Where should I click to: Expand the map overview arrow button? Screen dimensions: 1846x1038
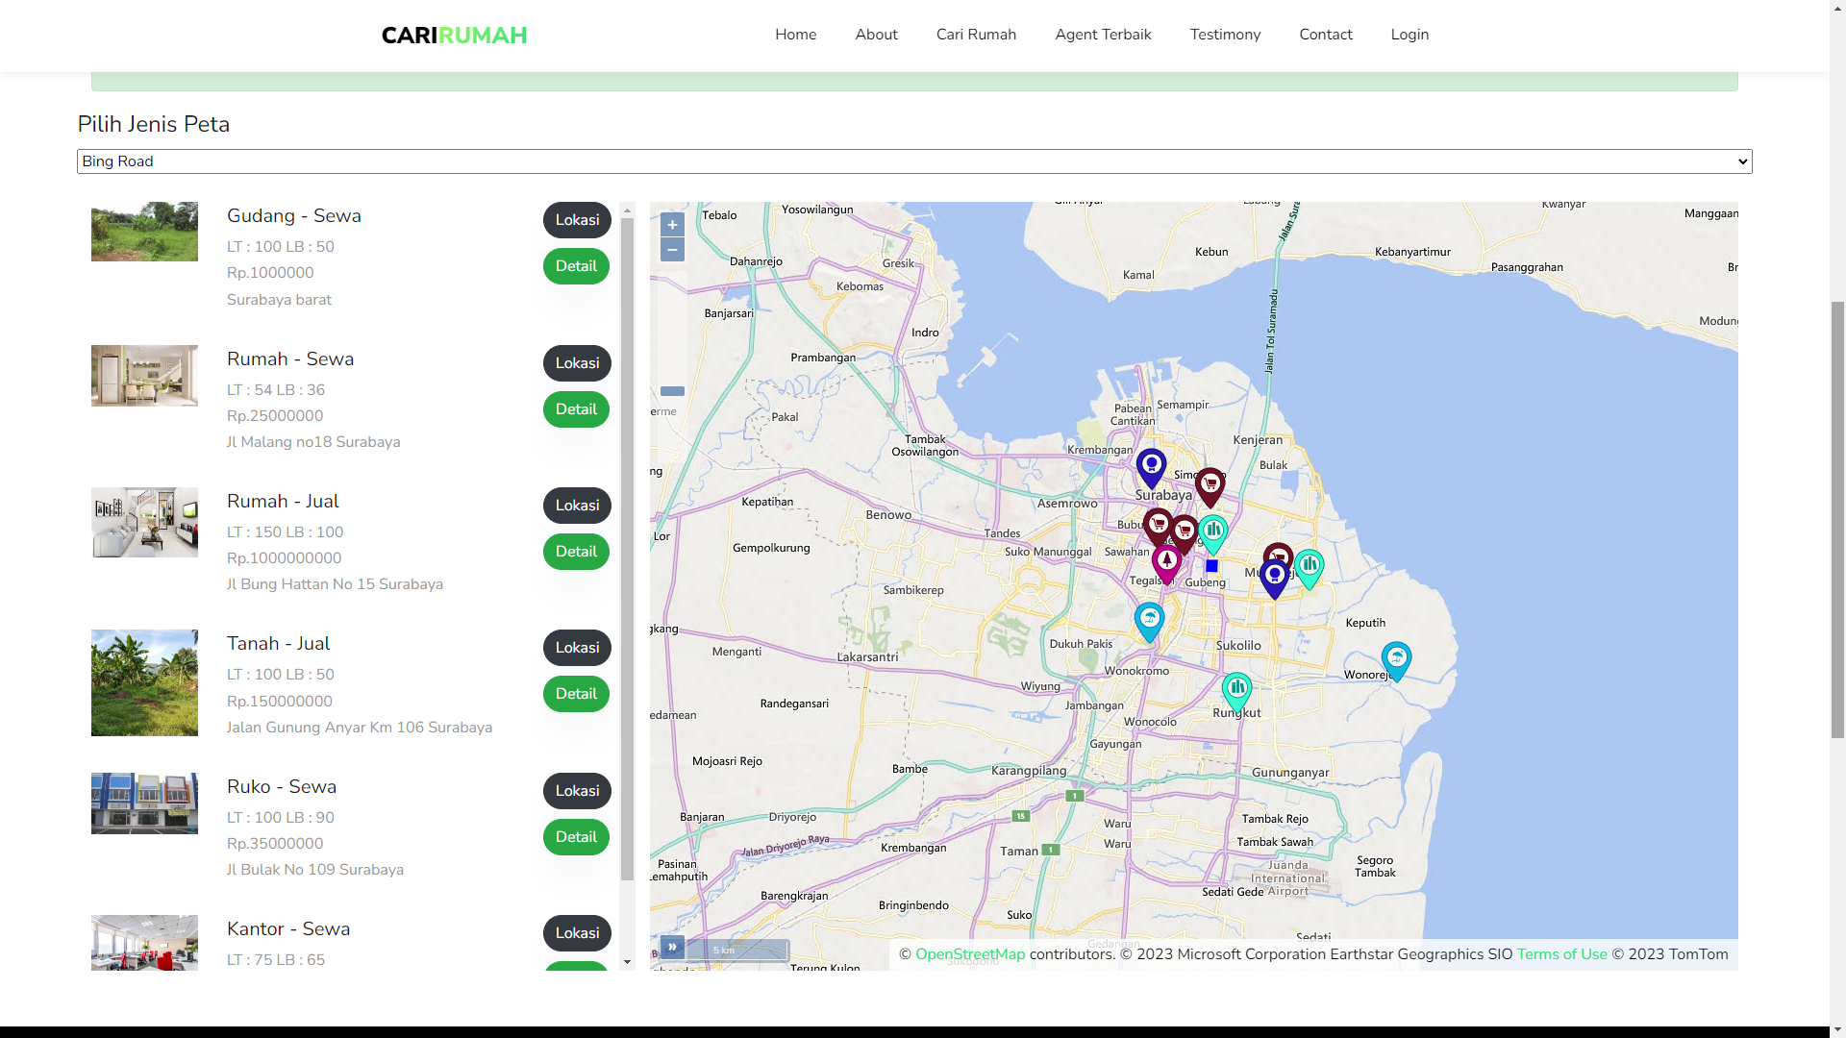pos(672,948)
